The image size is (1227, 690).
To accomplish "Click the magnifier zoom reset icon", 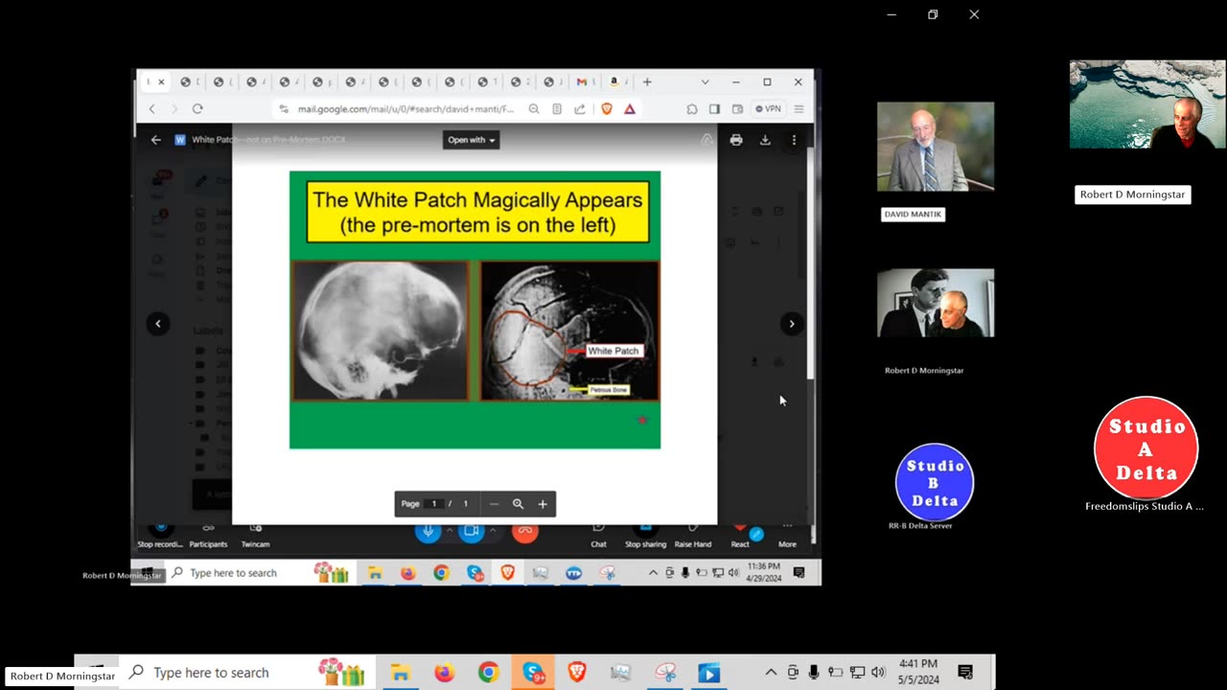I will click(518, 504).
